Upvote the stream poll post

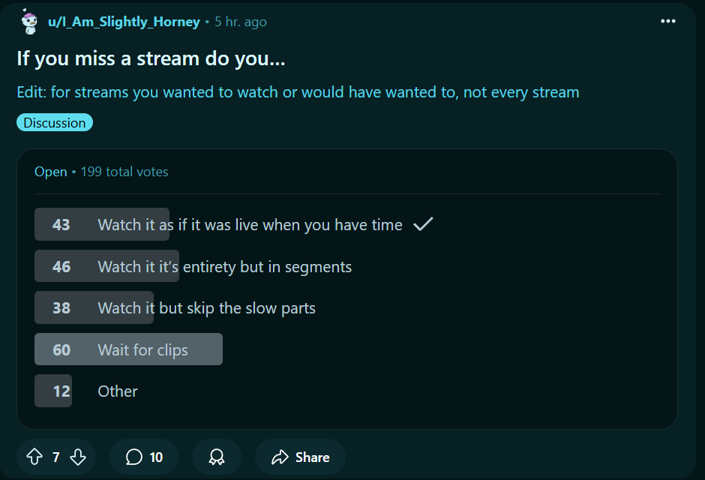coord(34,457)
